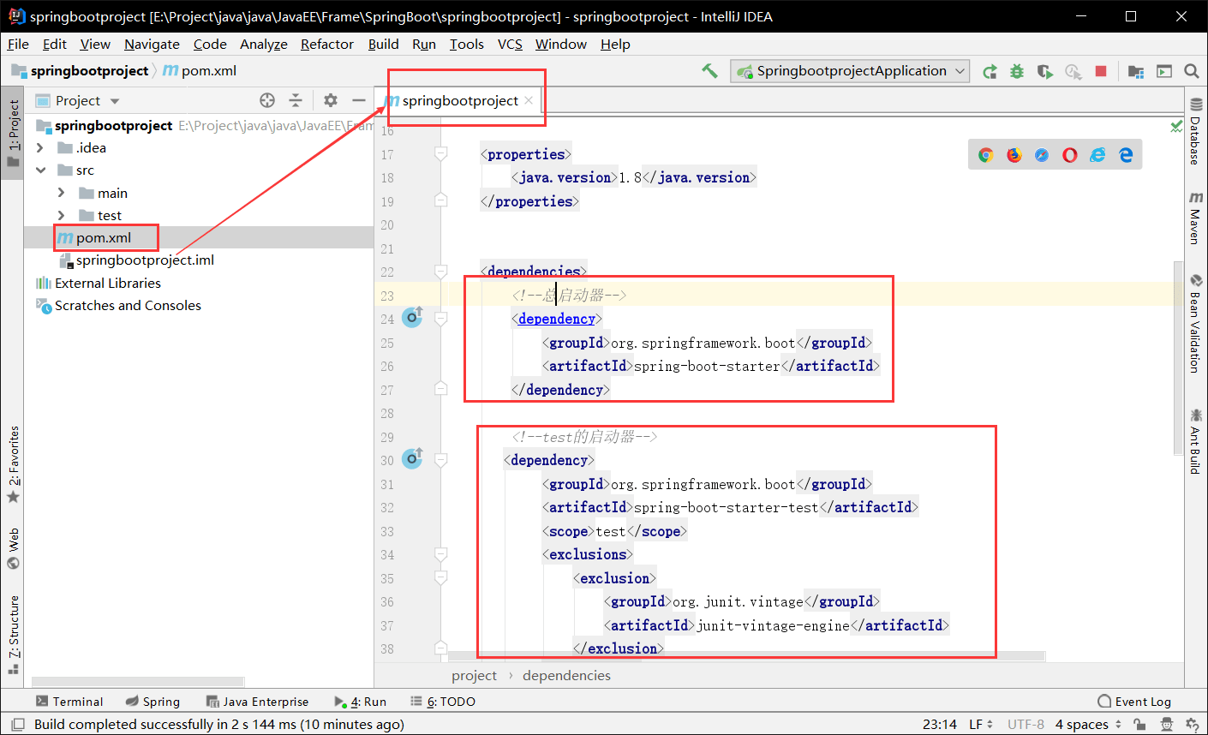Stop the running application with red square
This screenshot has width=1208, height=735.
click(1101, 71)
